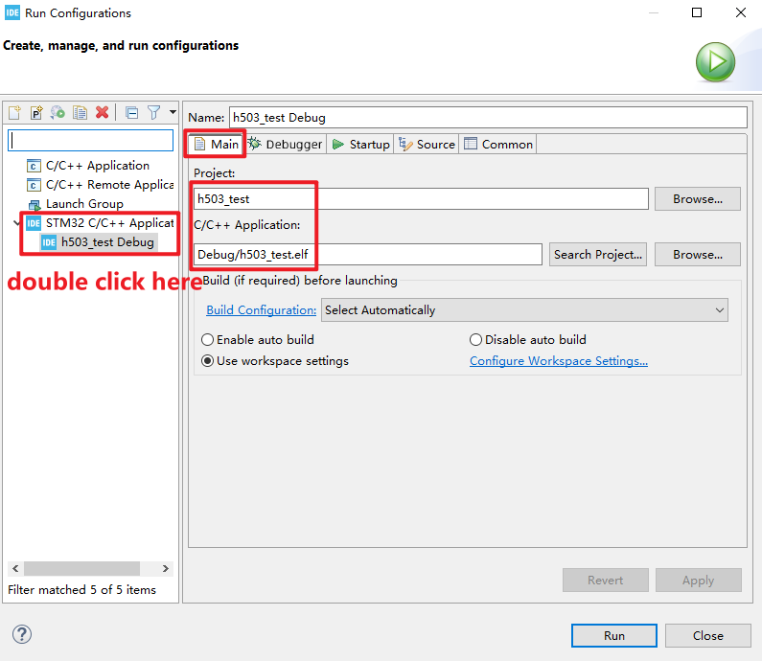
Task: Click the New prototype configuration icon
Action: pos(36,113)
